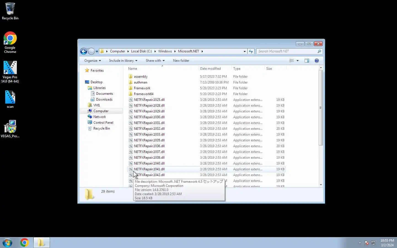Click the Explorer Back navigation button
Viewport: 397px width, 248px height.
click(84, 51)
